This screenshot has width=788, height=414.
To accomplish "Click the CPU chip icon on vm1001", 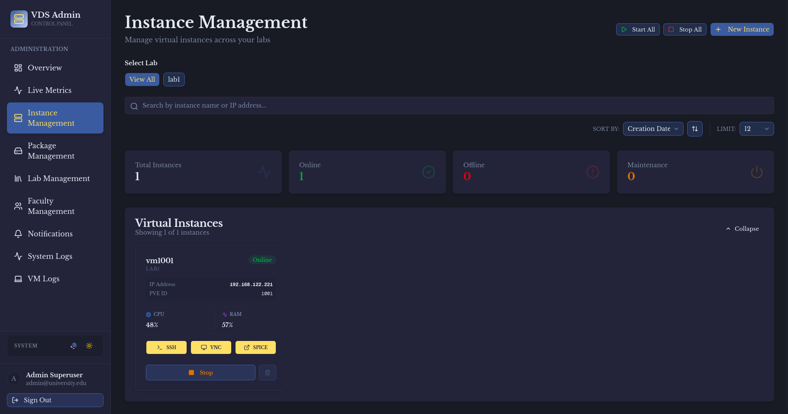I will 149,315.
